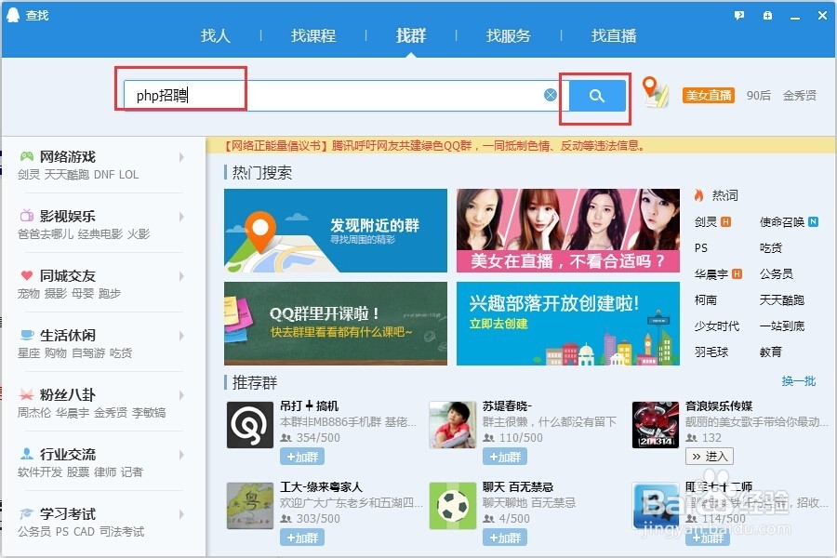The width and height of the screenshot is (837, 558).
Task: Open 聊天 百无禁忌 soccer ball avatar
Action: click(x=453, y=506)
